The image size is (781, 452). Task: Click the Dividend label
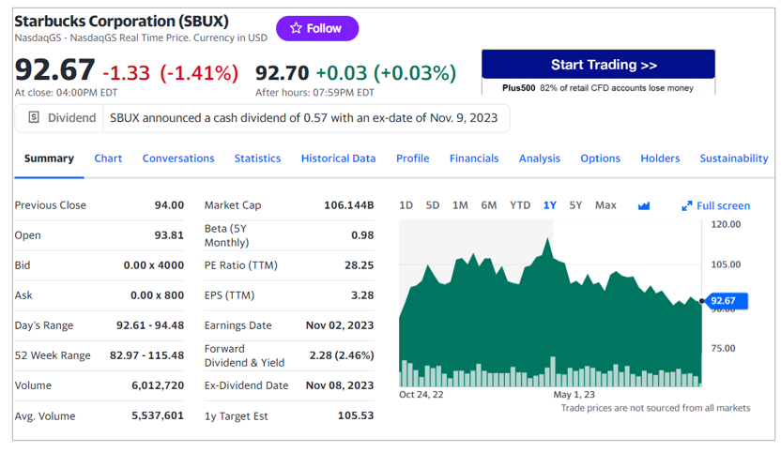point(71,118)
